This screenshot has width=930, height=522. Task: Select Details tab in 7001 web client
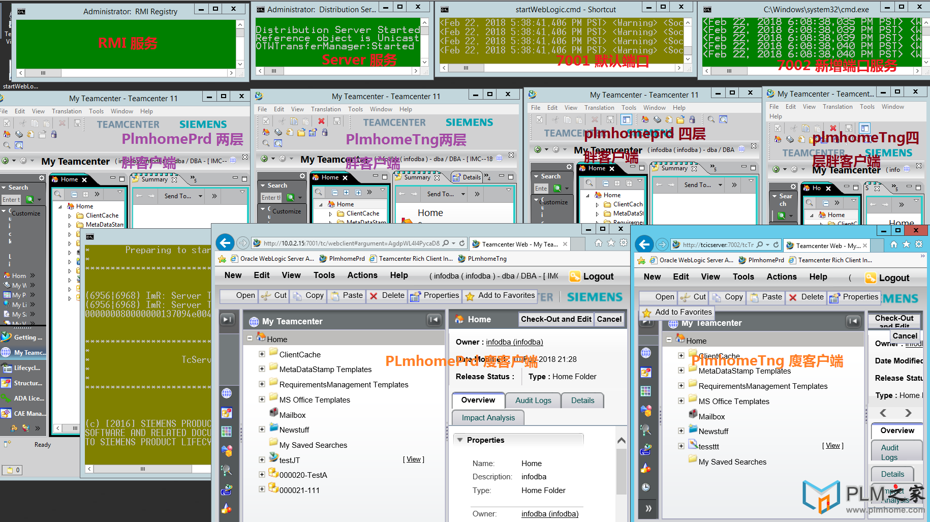point(582,401)
